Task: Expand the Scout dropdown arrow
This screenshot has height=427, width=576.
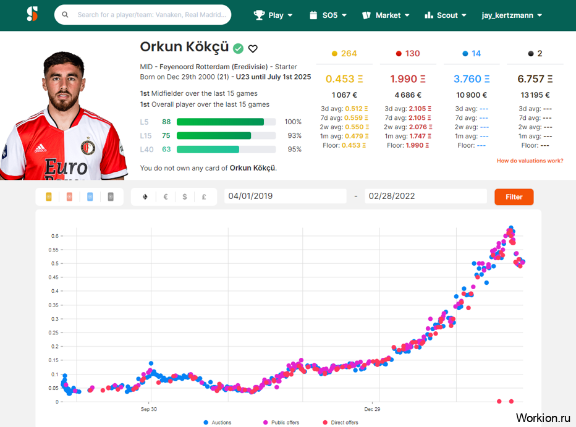Action: point(464,15)
